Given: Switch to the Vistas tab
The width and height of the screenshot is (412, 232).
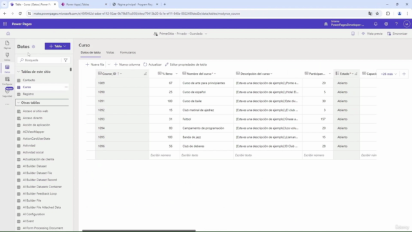Looking at the screenshot, I should click(110, 53).
